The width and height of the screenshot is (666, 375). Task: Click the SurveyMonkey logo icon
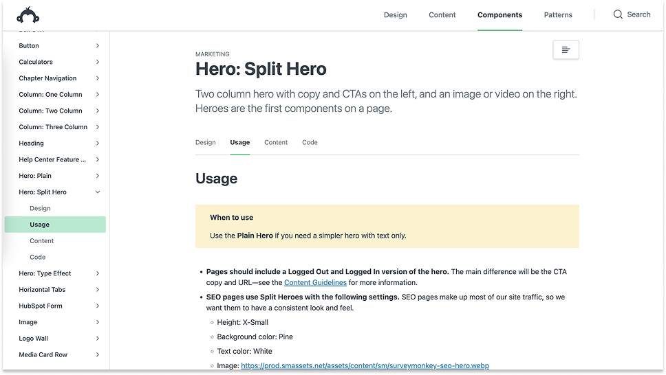28,15
